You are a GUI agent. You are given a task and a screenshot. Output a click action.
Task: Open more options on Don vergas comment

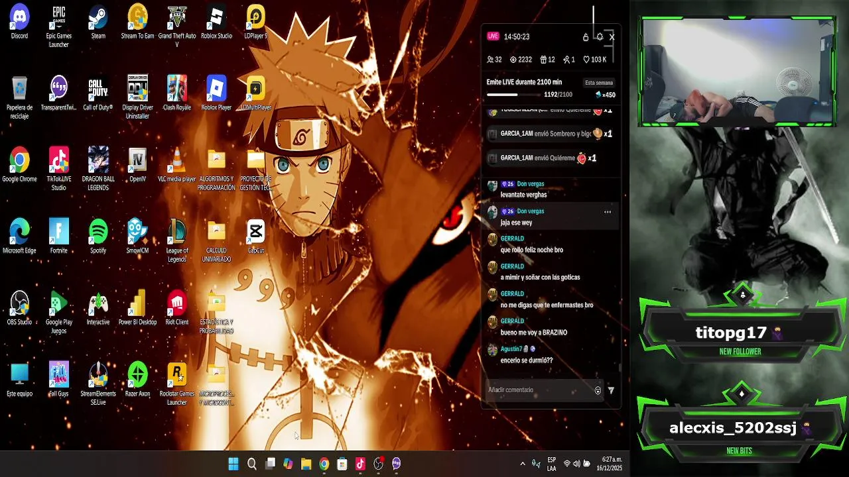click(607, 212)
